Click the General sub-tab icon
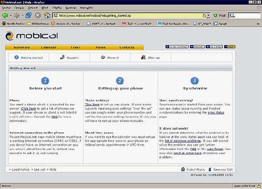Screen dimensions: 262x189 click(x=103, y=57)
